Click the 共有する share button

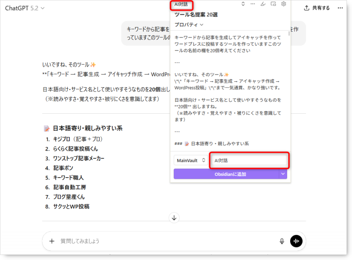click(317, 8)
